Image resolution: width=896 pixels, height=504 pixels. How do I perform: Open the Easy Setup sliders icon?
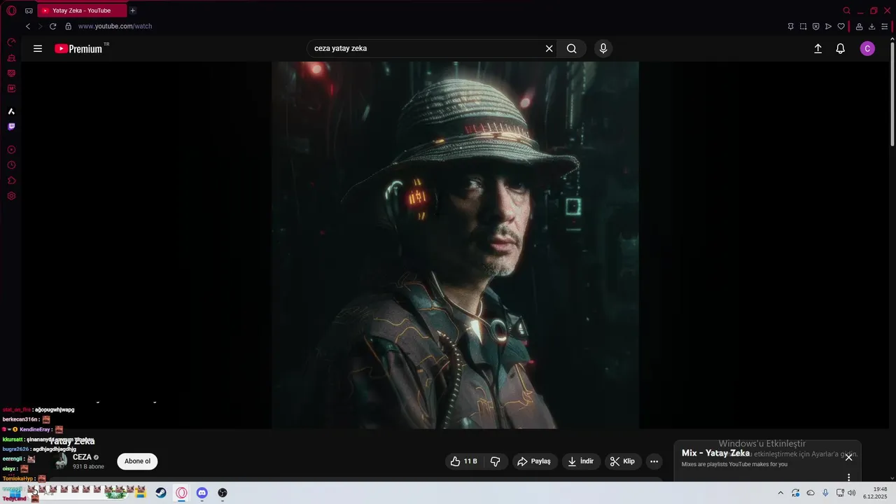coord(885,27)
